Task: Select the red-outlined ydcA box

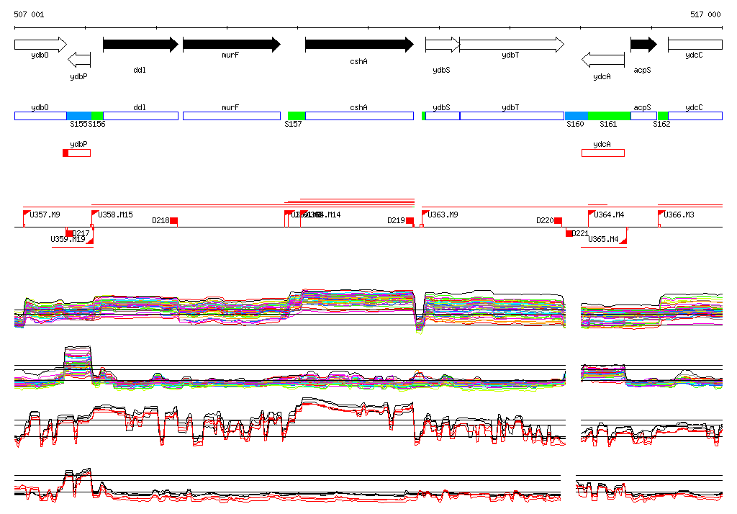Action: point(602,153)
